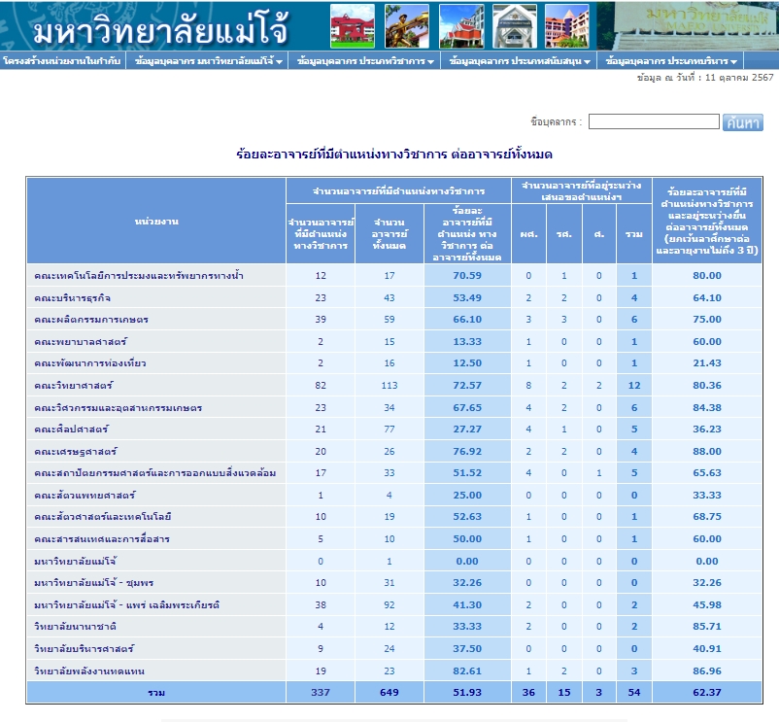This screenshot has height=722, width=779.
Task: Click the ค้นหา search button
Action: (743, 121)
